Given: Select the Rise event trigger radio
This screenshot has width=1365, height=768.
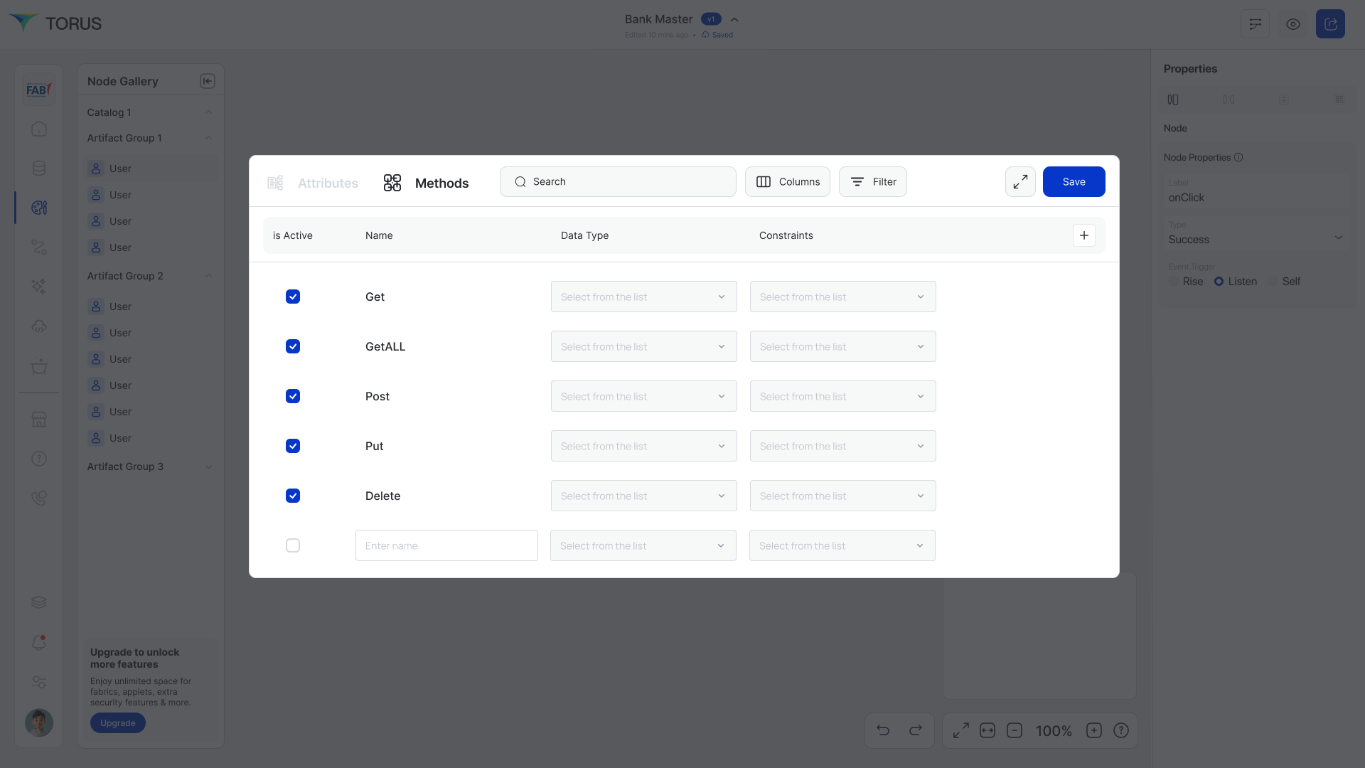Looking at the screenshot, I should pyautogui.click(x=1174, y=282).
